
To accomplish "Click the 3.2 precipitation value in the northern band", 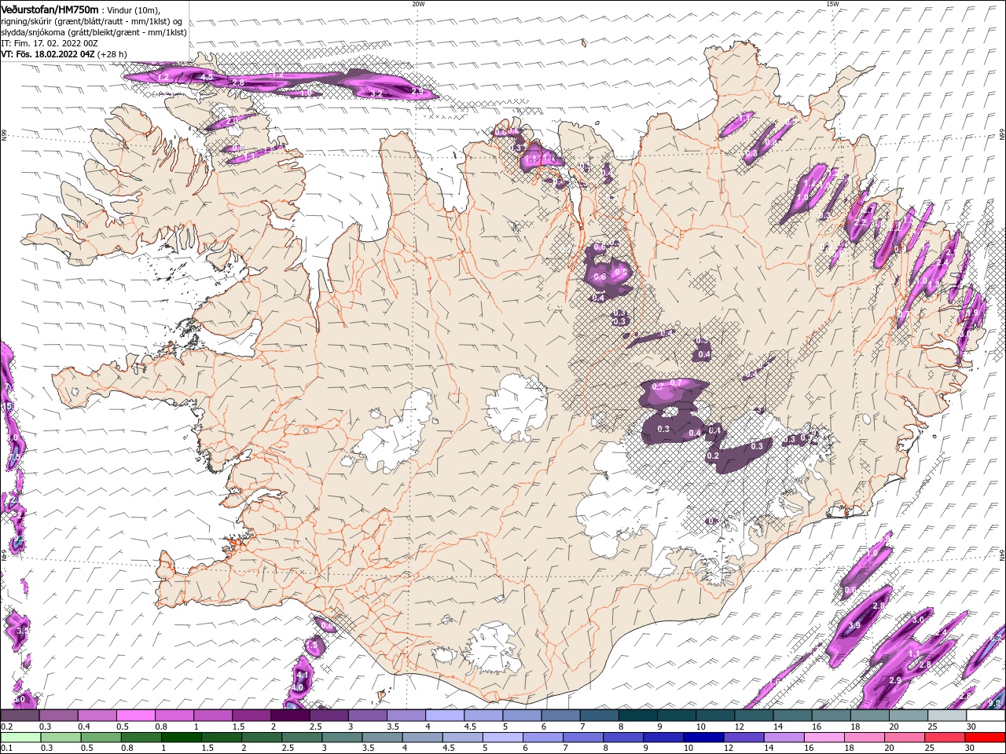I will [376, 93].
